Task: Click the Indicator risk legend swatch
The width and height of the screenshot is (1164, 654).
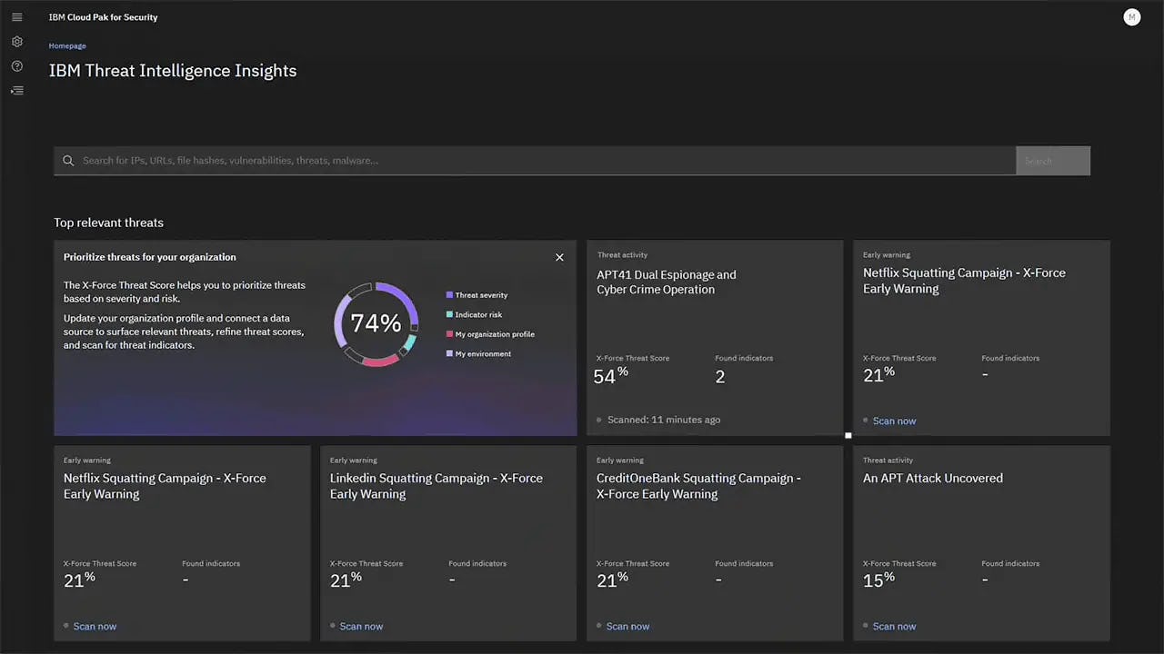Action: [449, 314]
